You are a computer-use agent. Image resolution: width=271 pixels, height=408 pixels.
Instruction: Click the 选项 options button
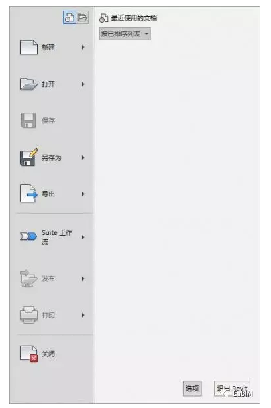click(192, 389)
